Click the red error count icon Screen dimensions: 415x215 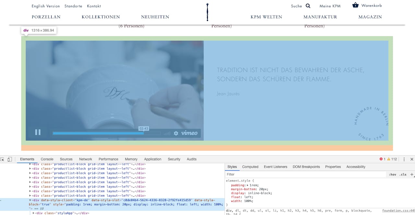coord(381,159)
